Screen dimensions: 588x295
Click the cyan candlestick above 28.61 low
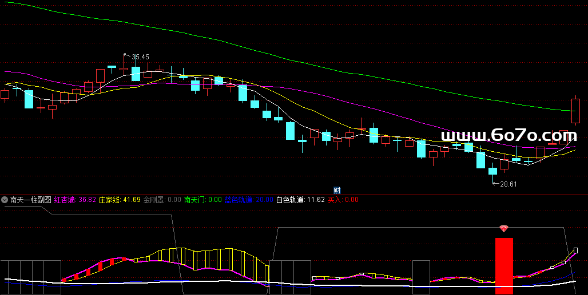(492, 171)
